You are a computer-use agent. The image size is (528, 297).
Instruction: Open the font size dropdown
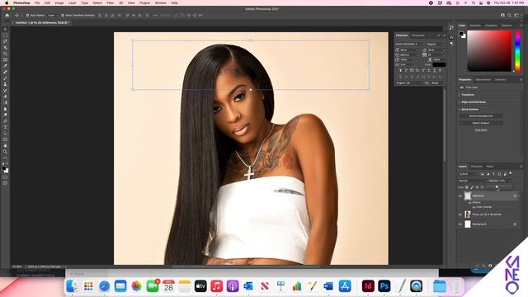pos(410,49)
